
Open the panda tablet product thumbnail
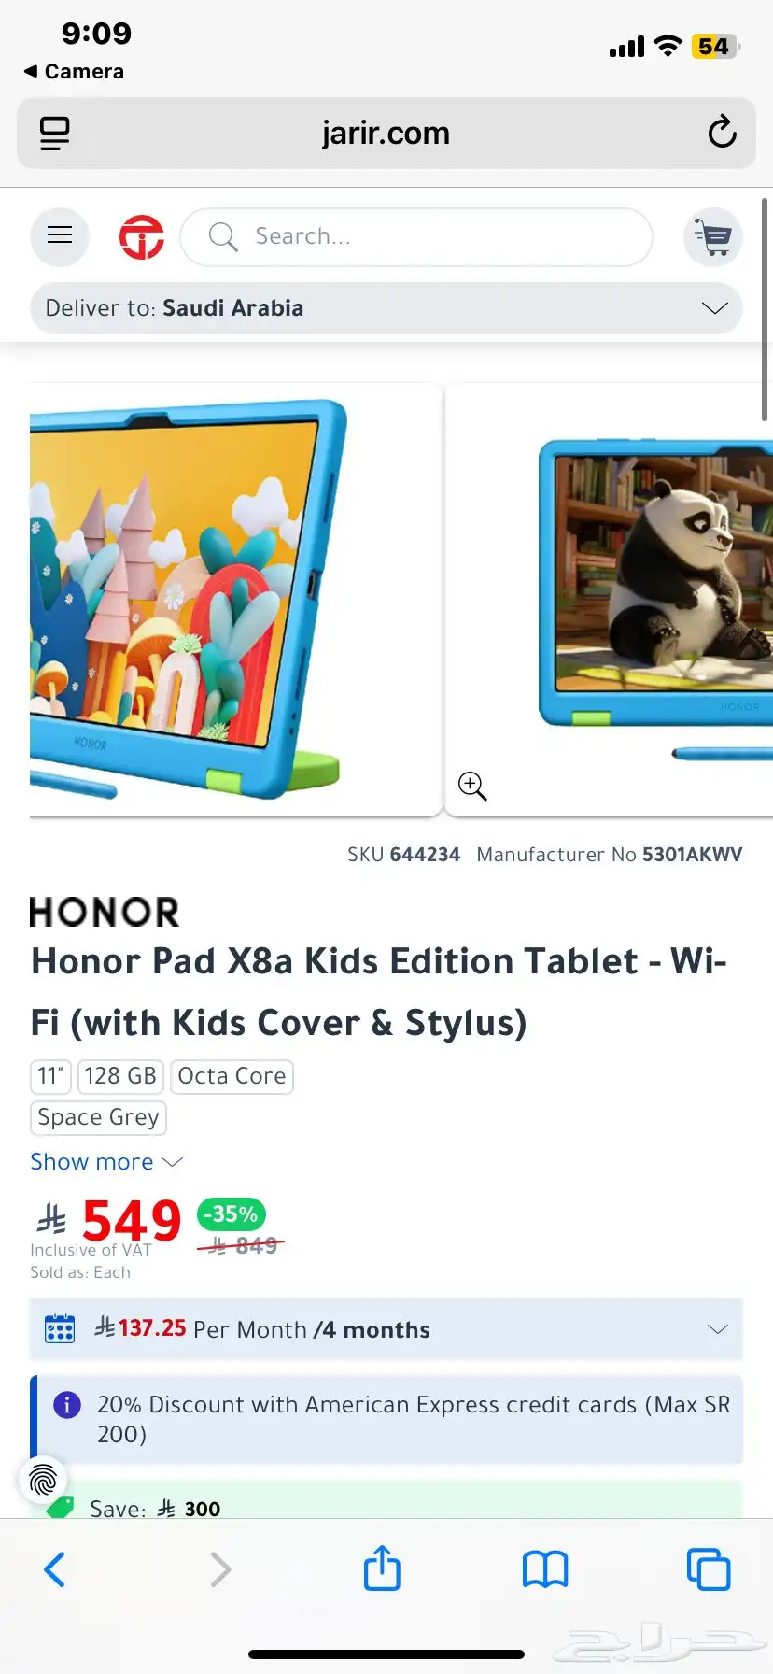[610, 600]
